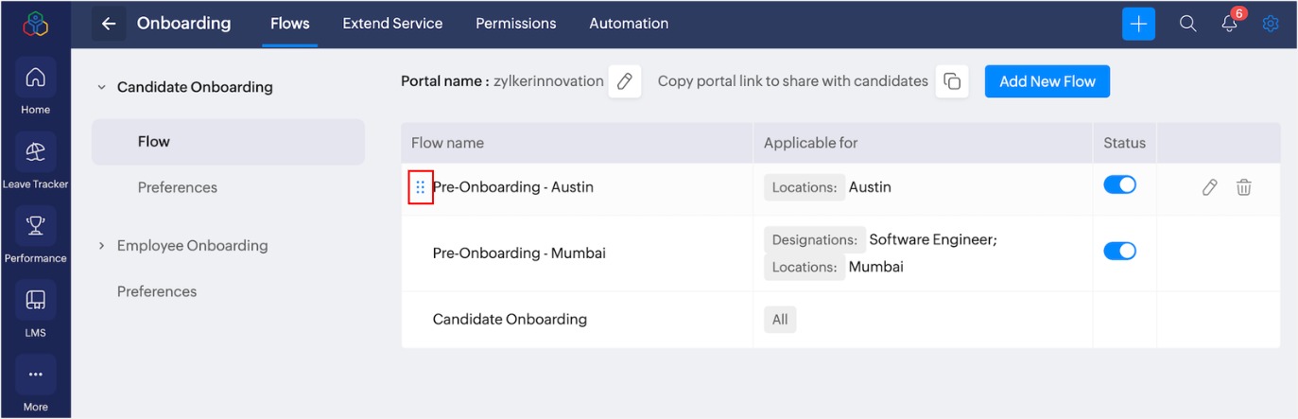Image resolution: width=1298 pixels, height=419 pixels.
Task: Disable the Pre-Onboarding - Austin status toggle
Action: point(1119,185)
